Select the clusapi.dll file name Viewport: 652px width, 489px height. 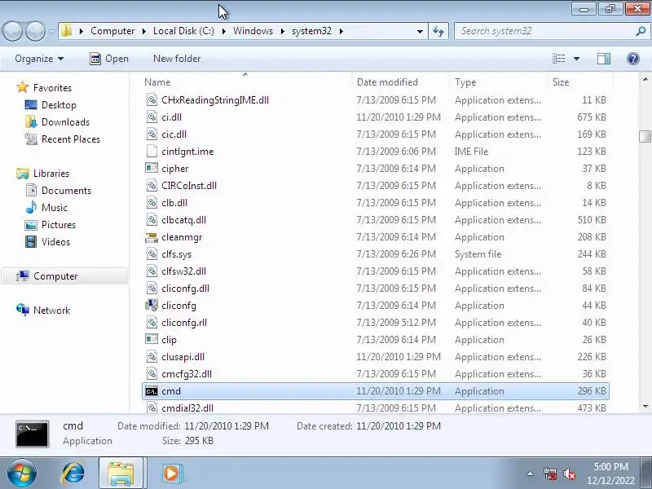(183, 357)
